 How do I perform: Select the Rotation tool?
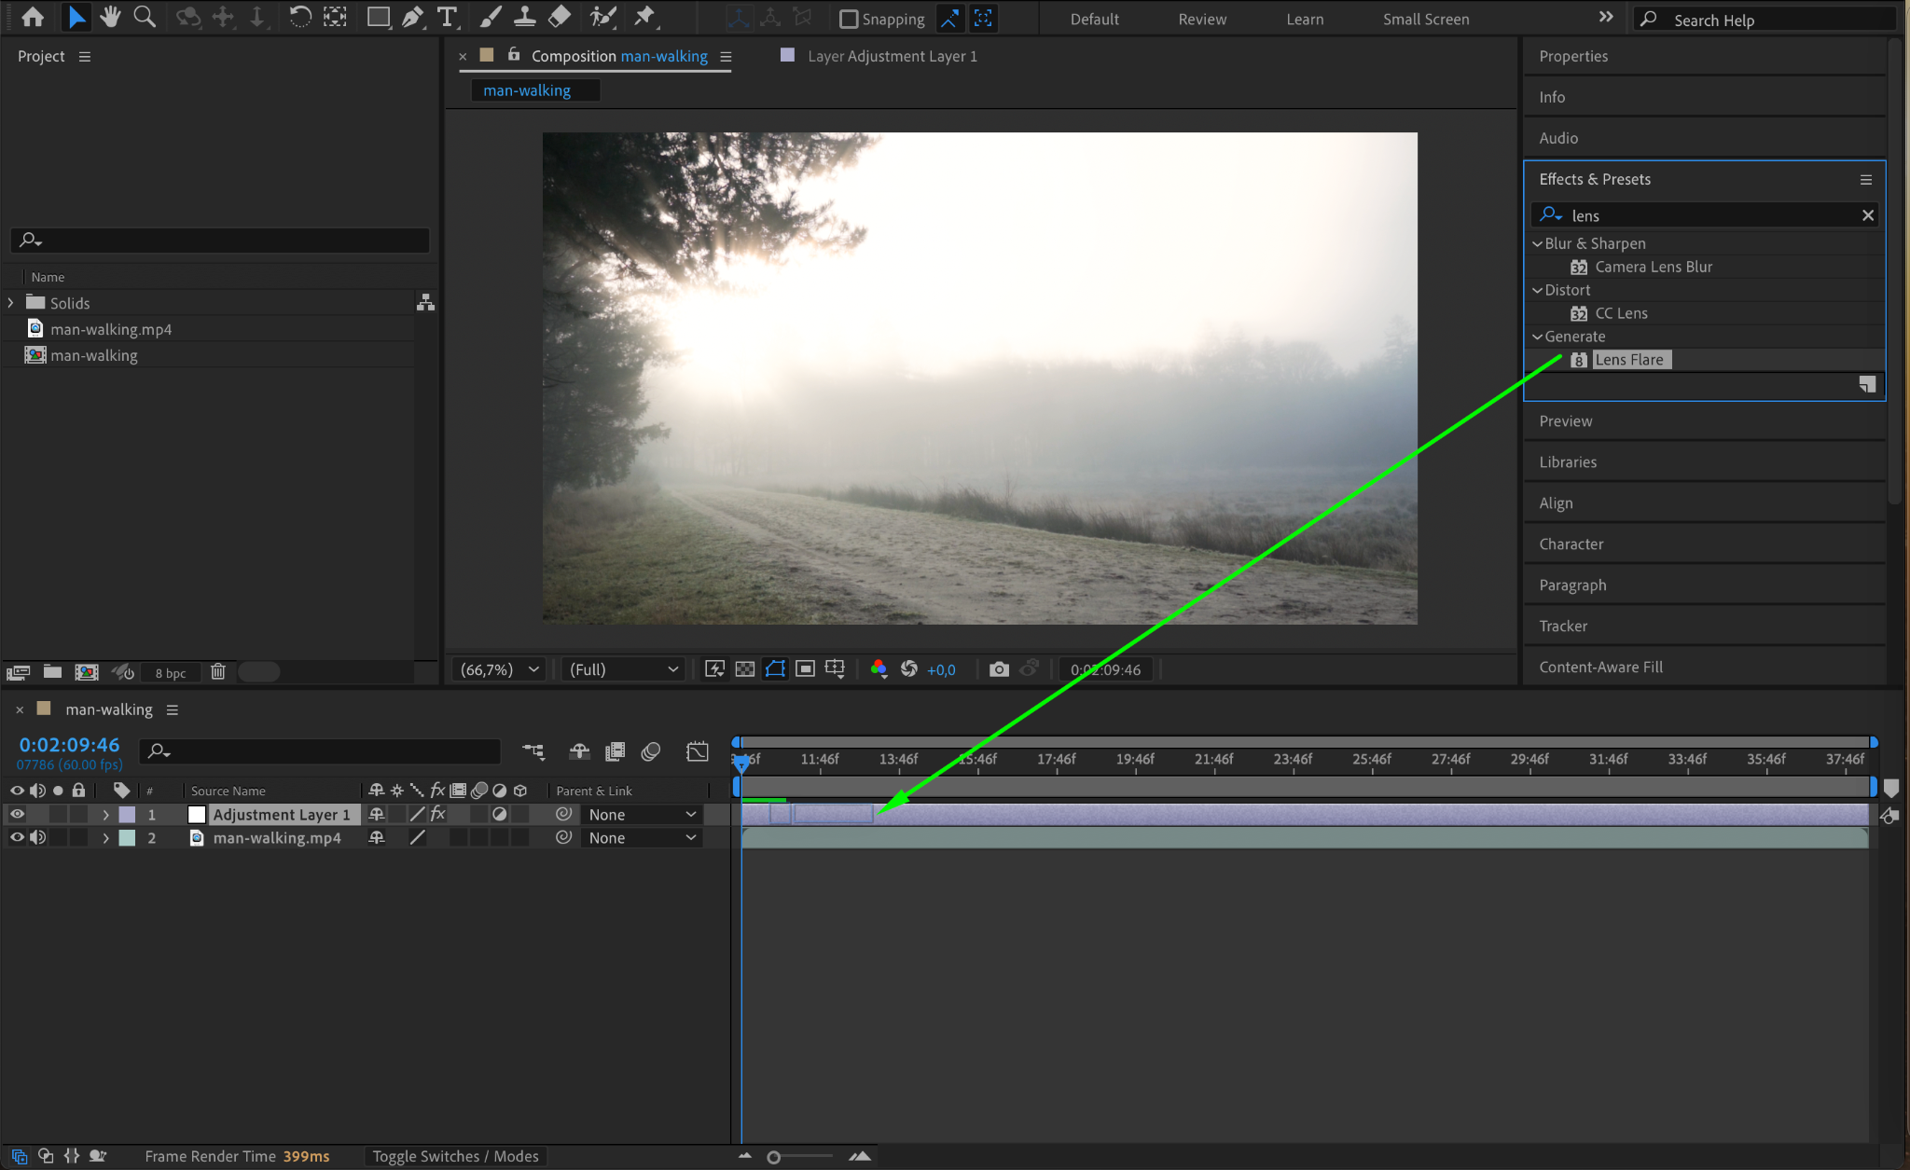(299, 17)
